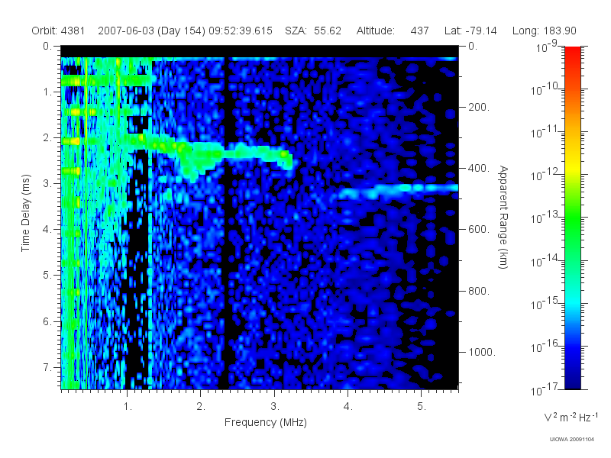This screenshot has height=458, width=611.
Task: Click the '2.' time delay tick label
Action: point(47,138)
